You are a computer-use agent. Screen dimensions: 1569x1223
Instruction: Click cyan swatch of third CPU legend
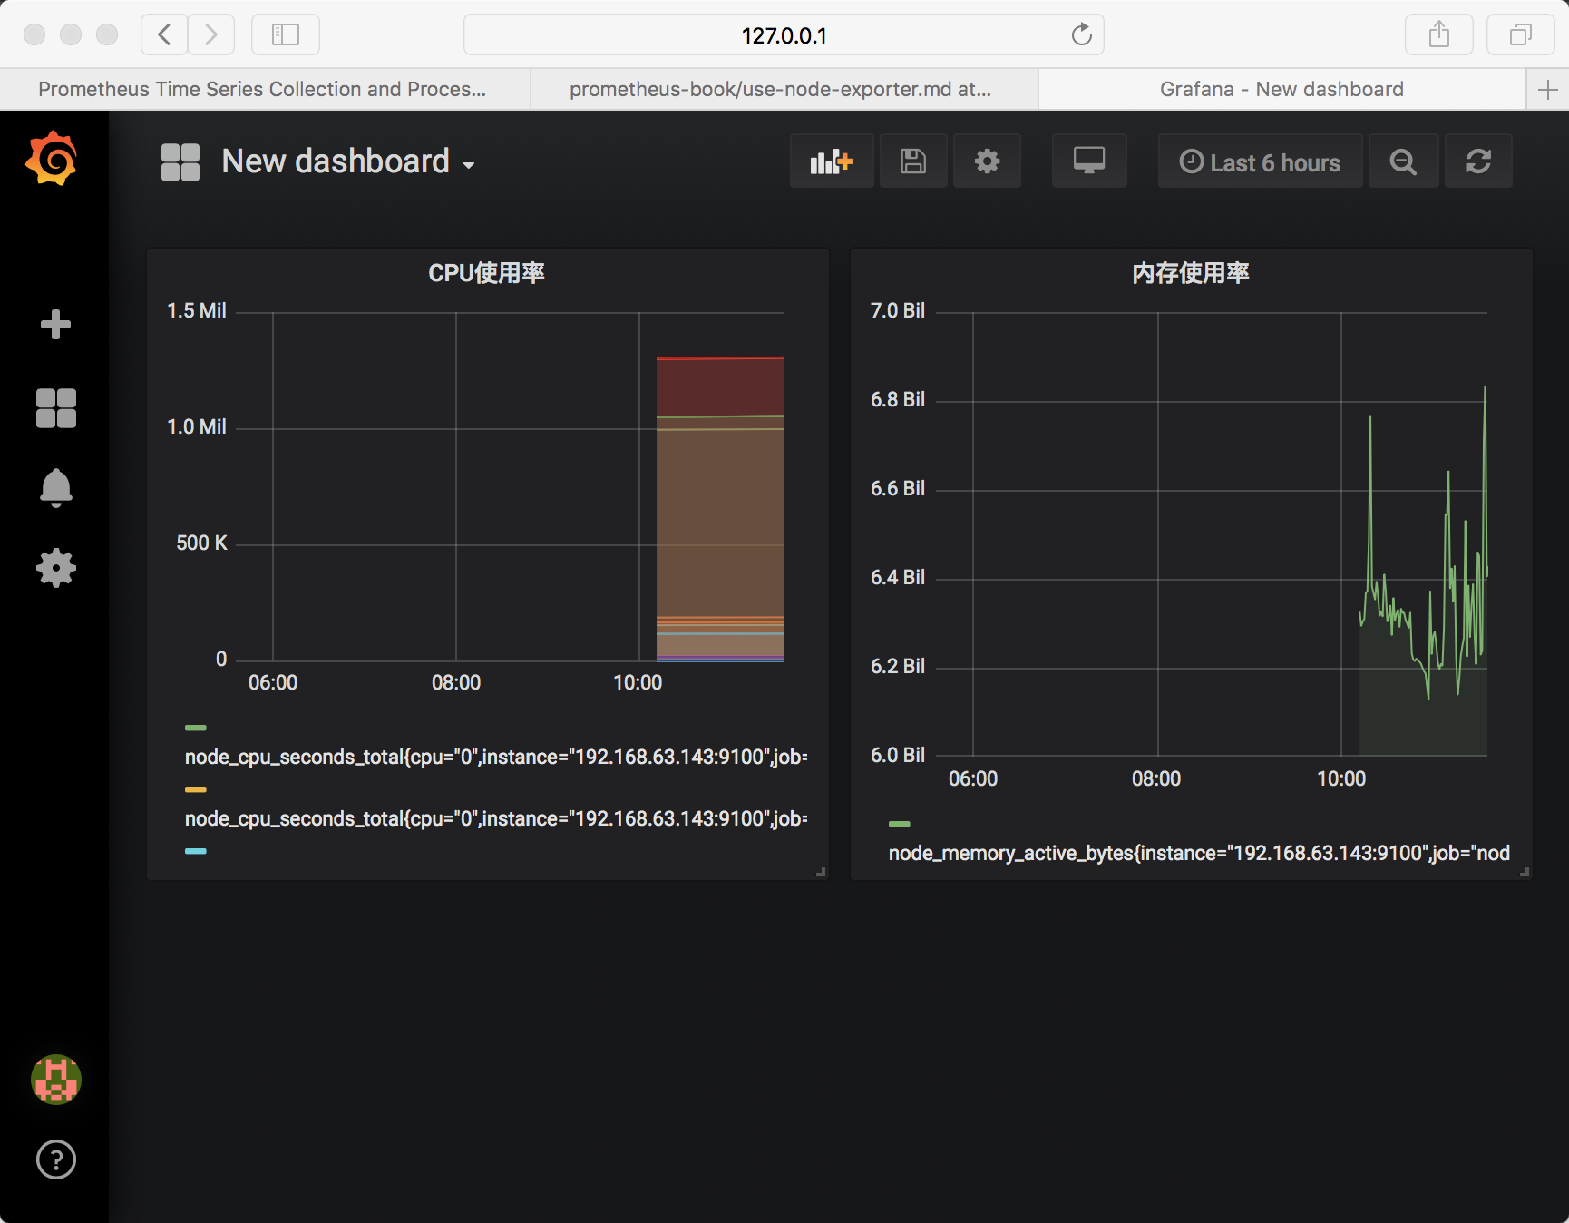196,851
